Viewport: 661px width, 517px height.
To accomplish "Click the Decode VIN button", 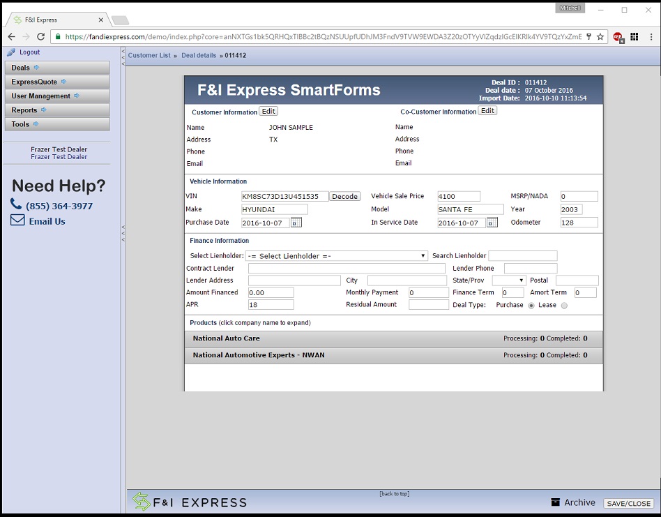I will [x=345, y=197].
